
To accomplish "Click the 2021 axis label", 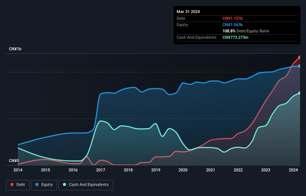I will [x=211, y=170].
